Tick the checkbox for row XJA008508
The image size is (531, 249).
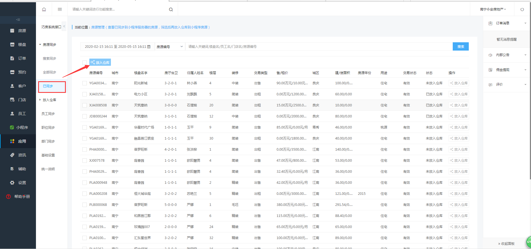pyautogui.click(x=85, y=105)
